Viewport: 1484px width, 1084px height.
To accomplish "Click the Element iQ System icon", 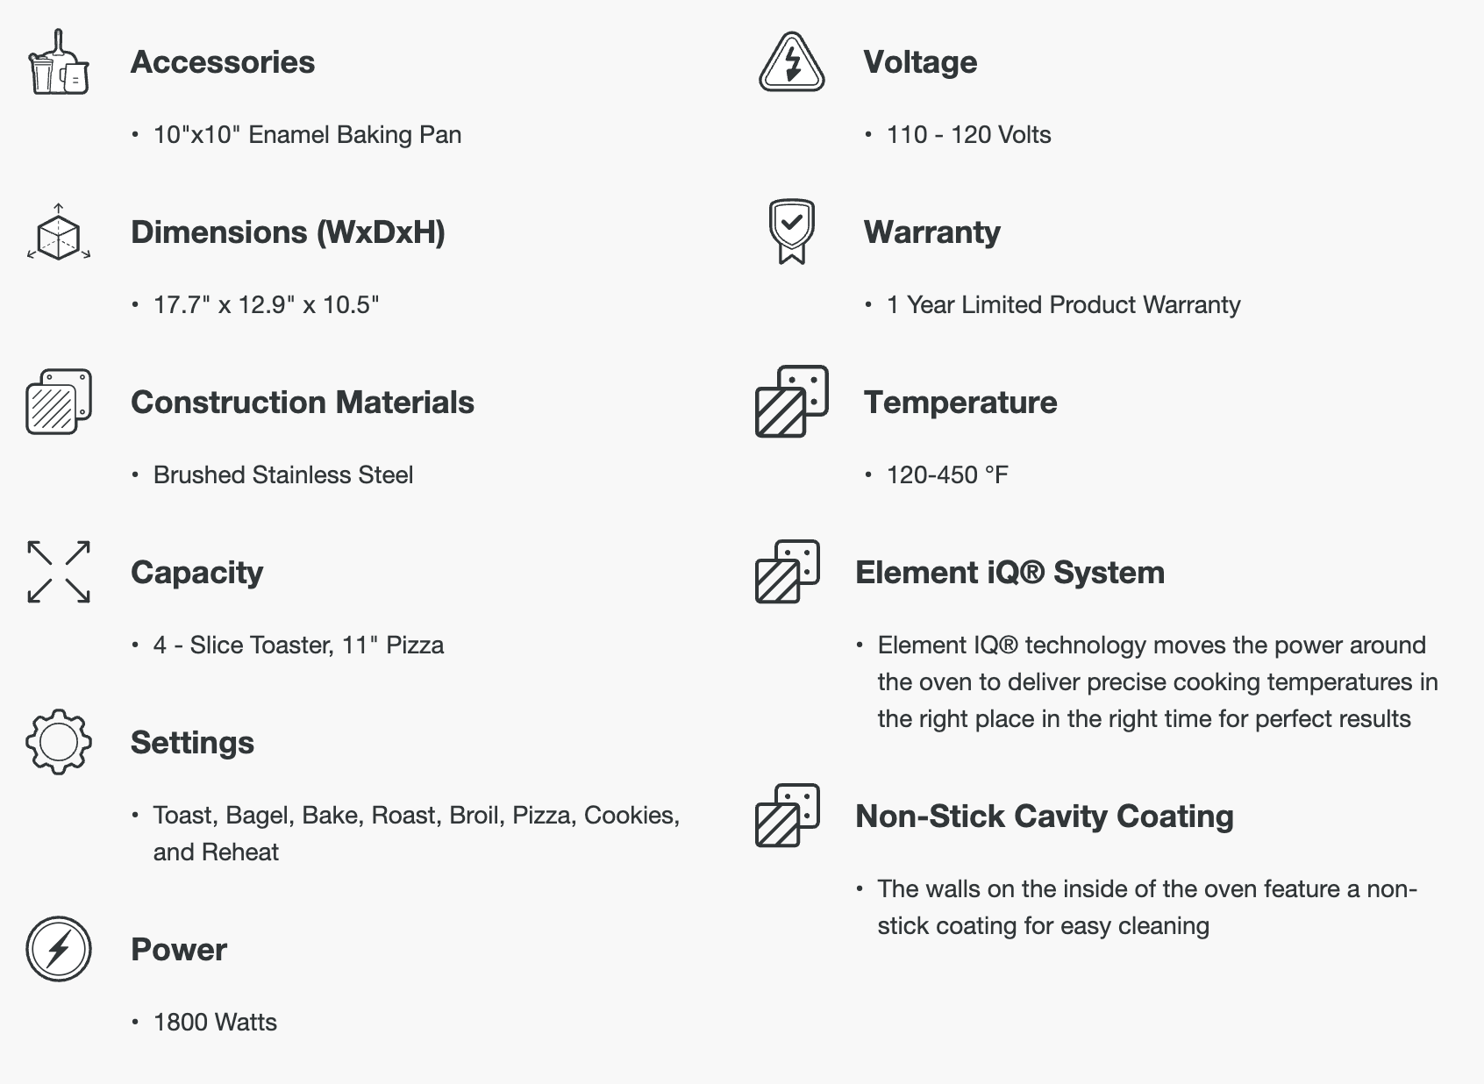I will 787,572.
